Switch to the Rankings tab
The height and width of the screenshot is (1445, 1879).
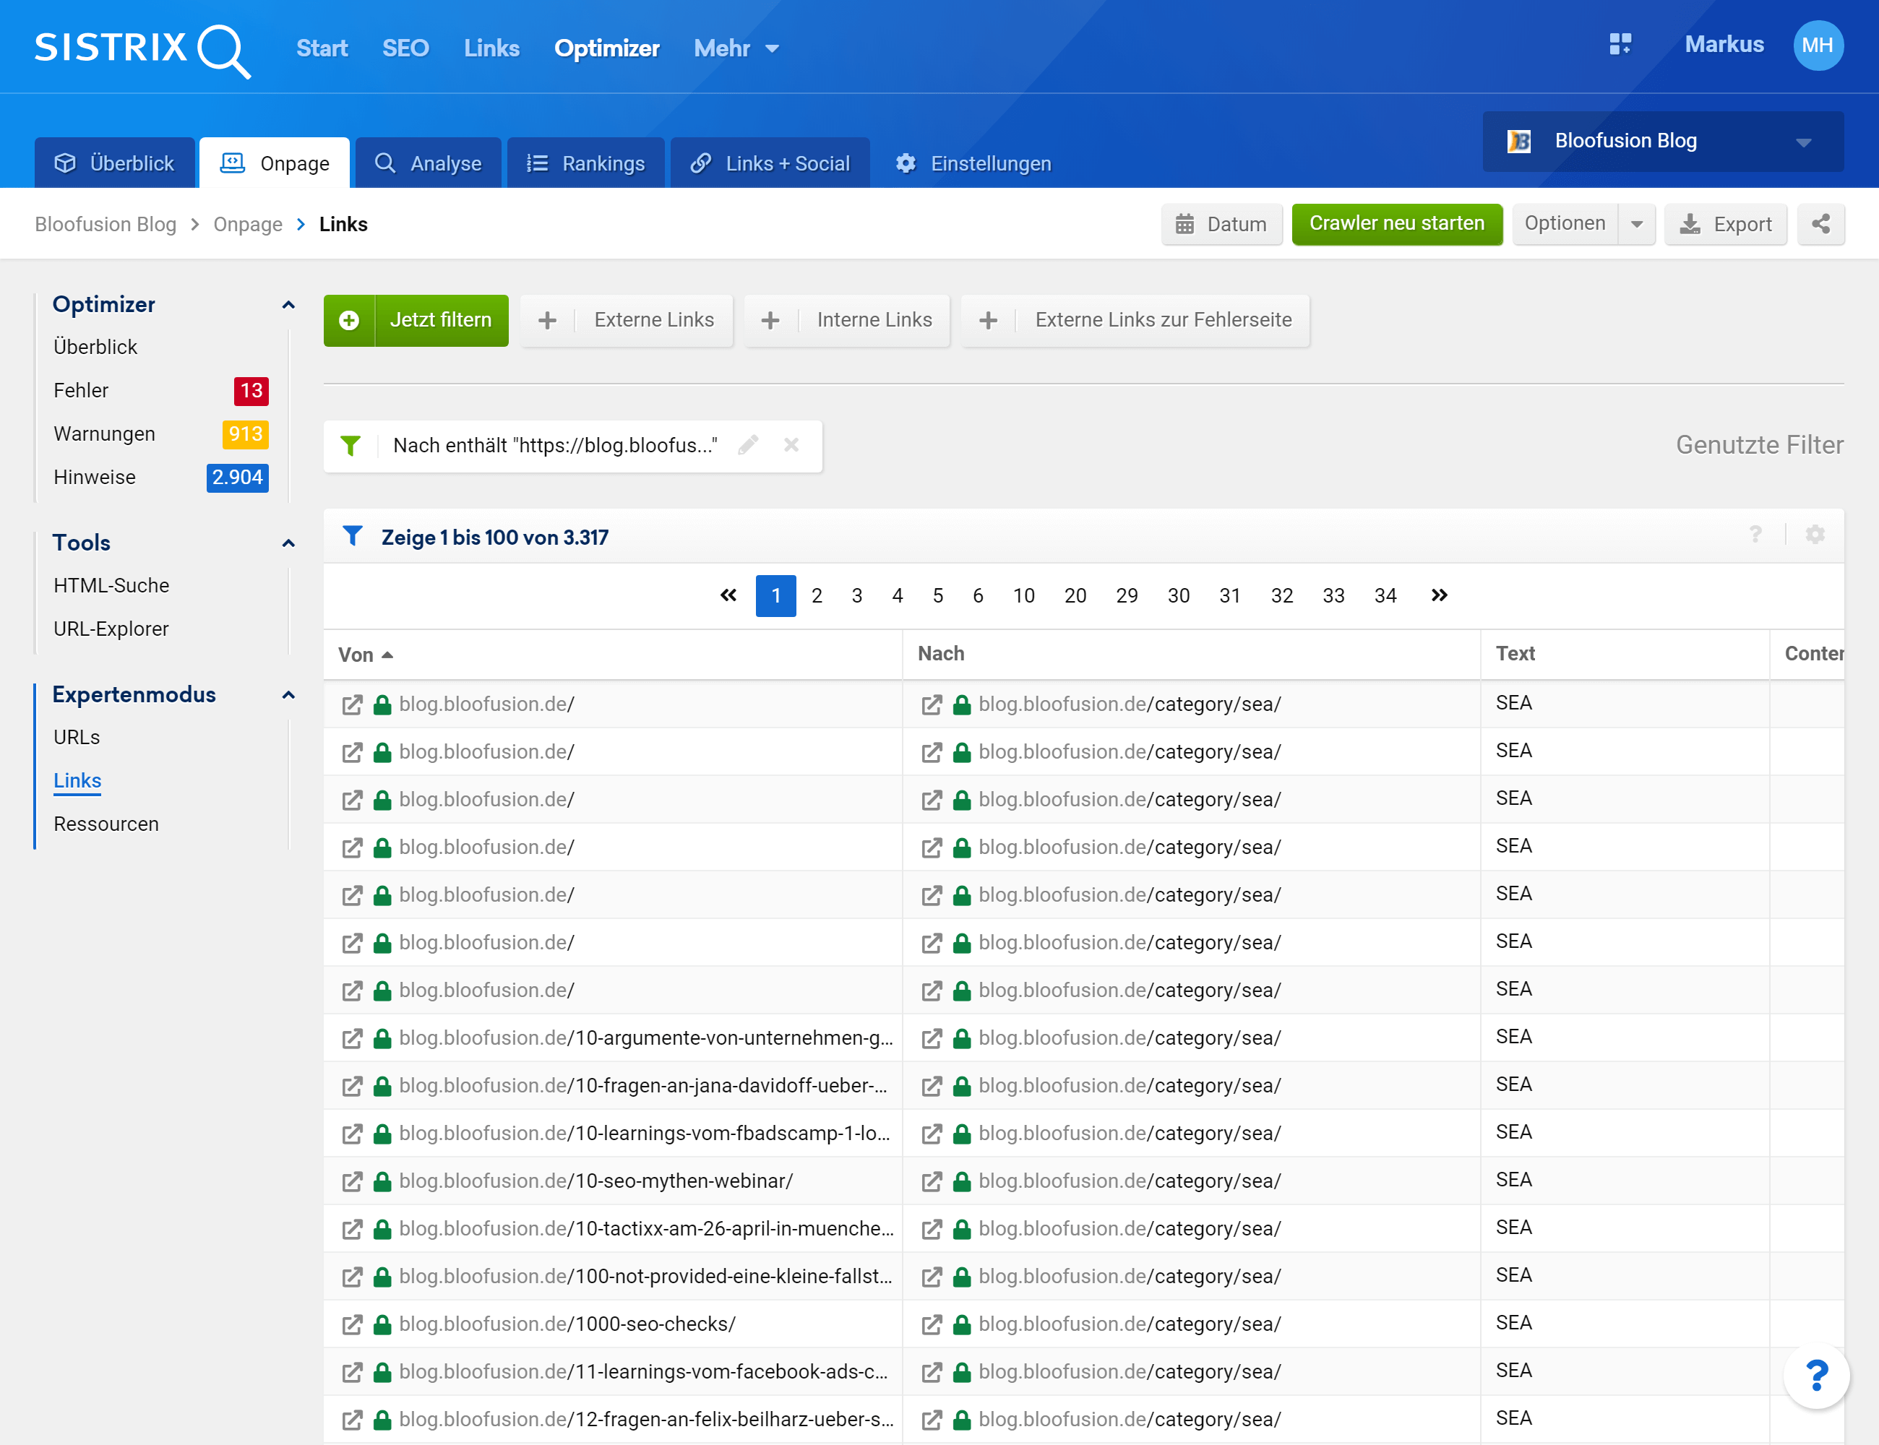click(586, 163)
